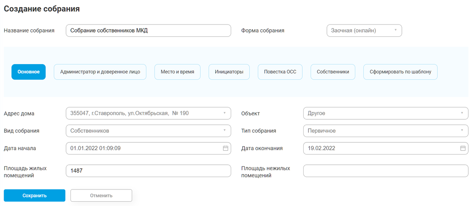Click the Отменить button
Screen dimensions: 475x206
point(101,195)
